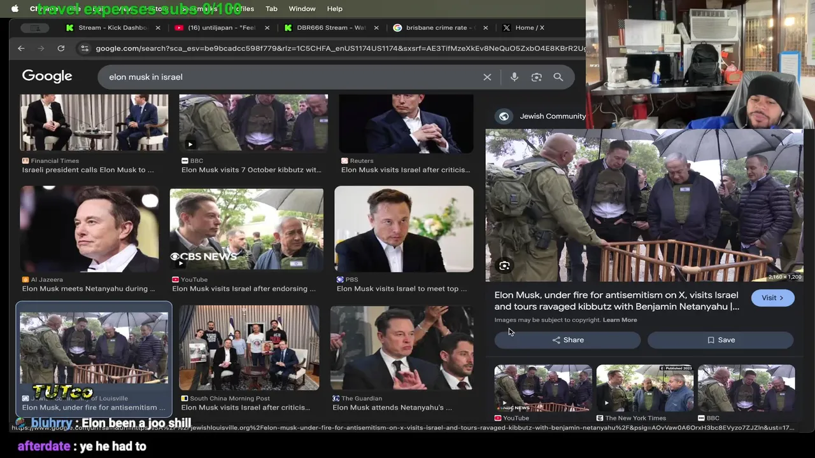
Task: Go back in browser history
Action: click(x=21, y=48)
